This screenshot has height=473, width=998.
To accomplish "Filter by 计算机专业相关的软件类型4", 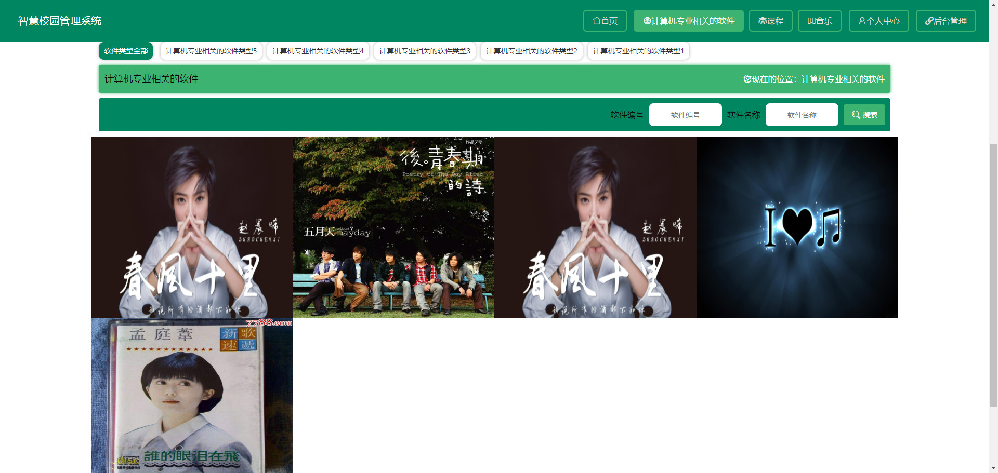I will tap(318, 51).
